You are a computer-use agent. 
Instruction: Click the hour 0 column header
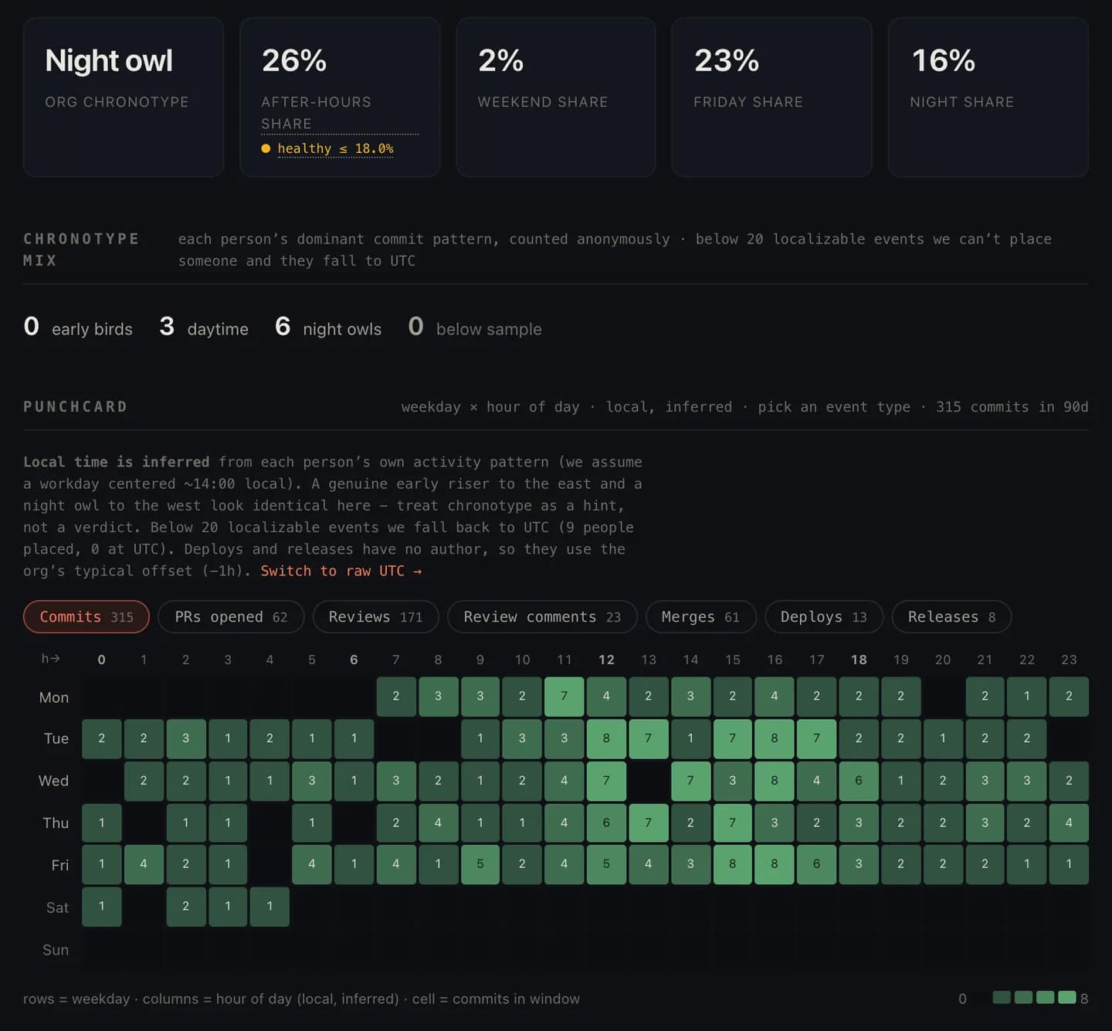coord(102,660)
